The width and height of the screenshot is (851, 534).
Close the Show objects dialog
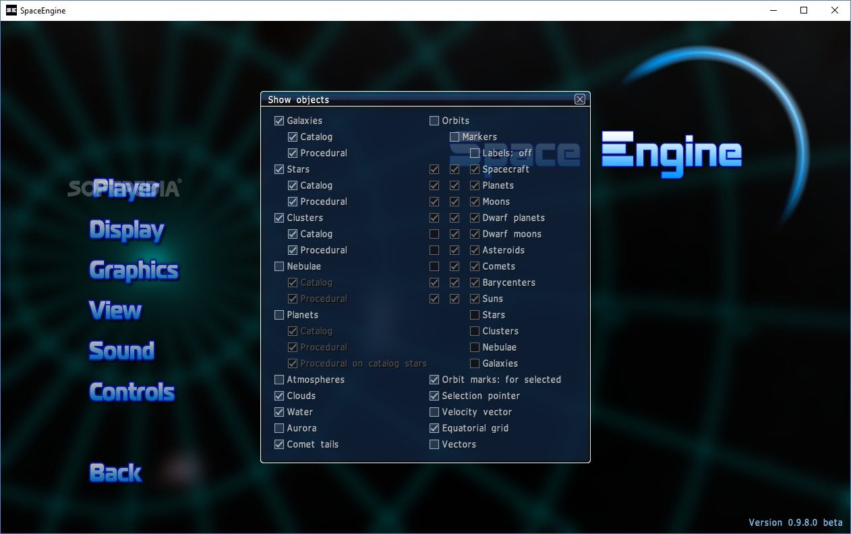pyautogui.click(x=579, y=99)
